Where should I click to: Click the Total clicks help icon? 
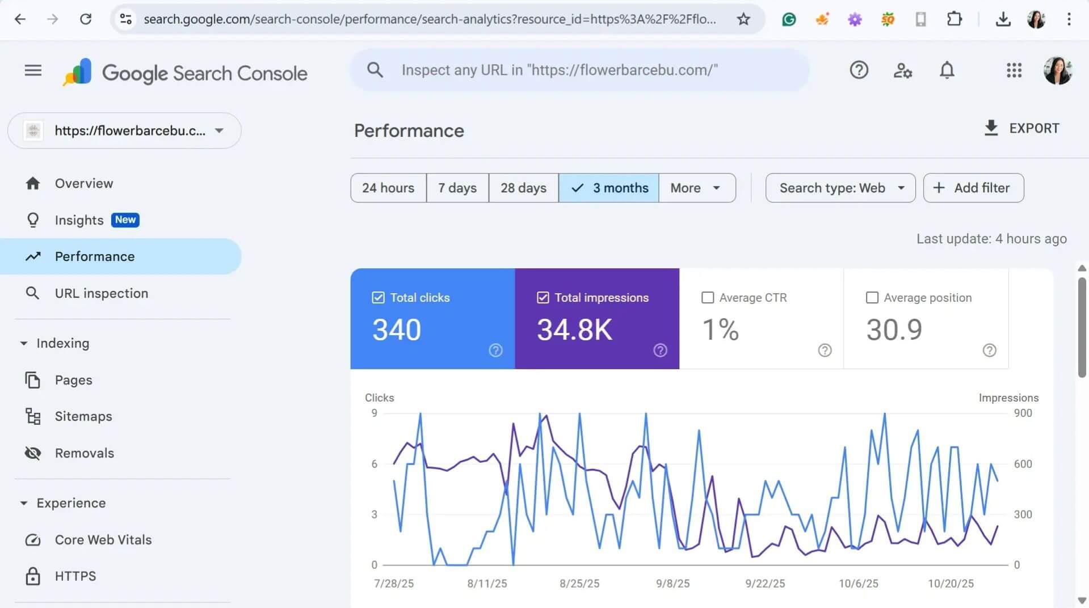point(495,351)
